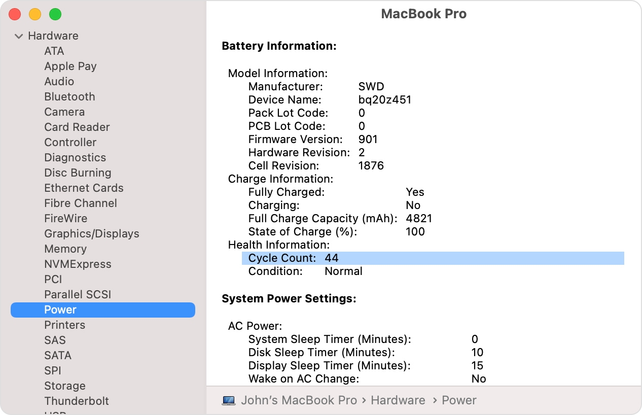Screen dimensions: 642x415
Task: Select SATA in the sidebar
Action: click(x=57, y=355)
